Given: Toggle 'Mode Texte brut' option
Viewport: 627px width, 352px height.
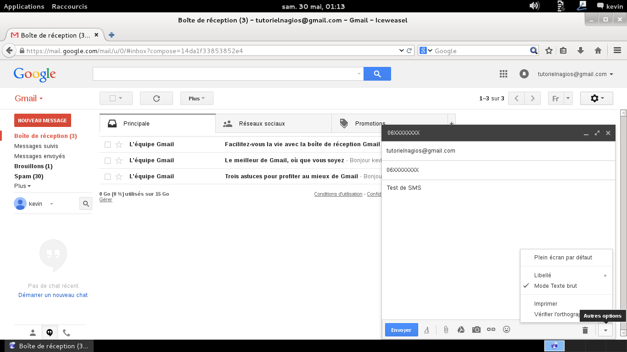Looking at the screenshot, I should tap(566, 286).
